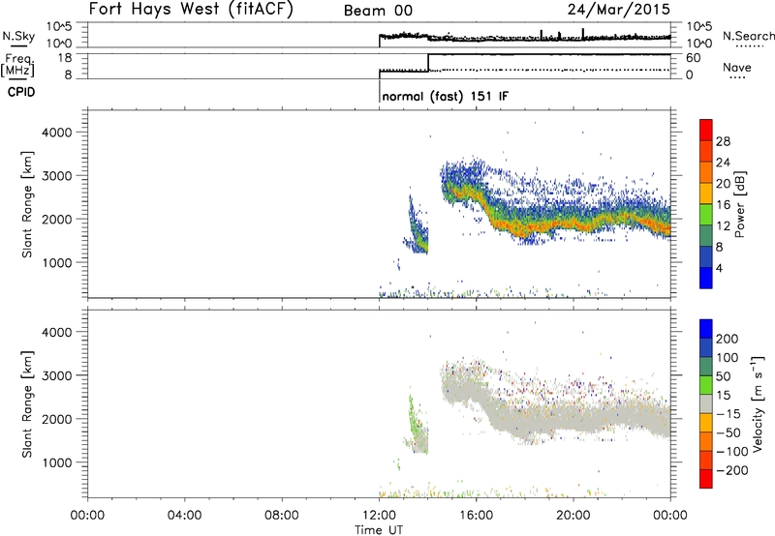Click the title 'Fort Hays West (fitACF)'
This screenshot has height=536, width=775.
point(191,9)
